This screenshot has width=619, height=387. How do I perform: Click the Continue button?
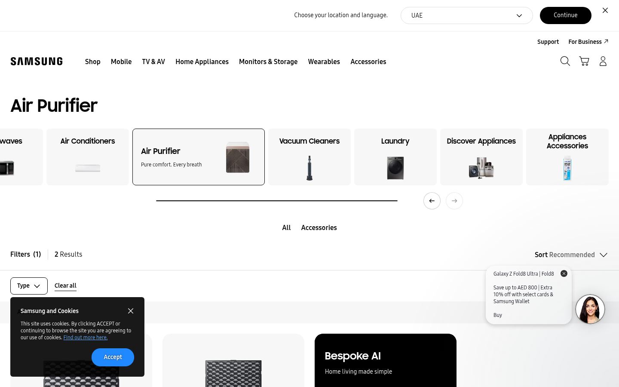pos(566,15)
